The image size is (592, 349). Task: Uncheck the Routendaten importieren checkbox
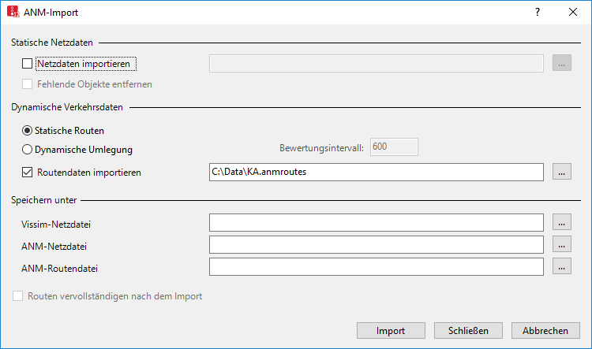28,172
